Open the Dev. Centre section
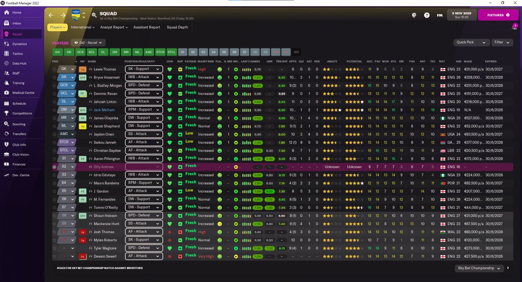Screen dimensions: 522x282 [22, 175]
